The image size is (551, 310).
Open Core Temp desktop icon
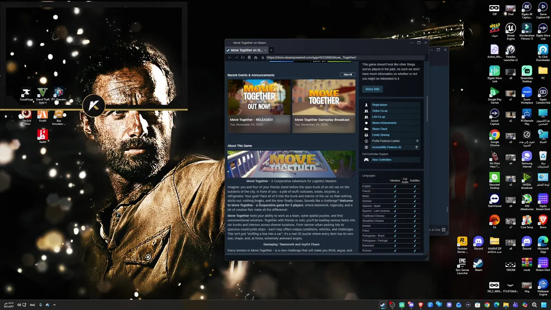click(526, 222)
